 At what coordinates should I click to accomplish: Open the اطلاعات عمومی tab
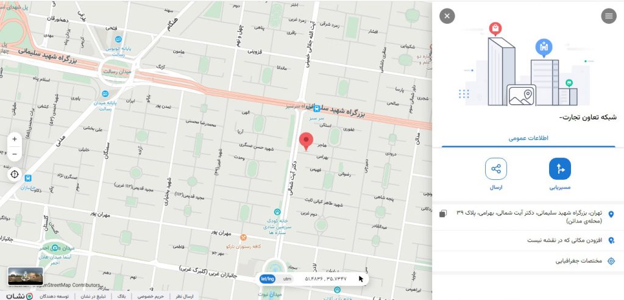click(x=528, y=138)
